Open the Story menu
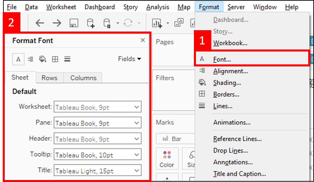 pyautogui.click(x=130, y=7)
